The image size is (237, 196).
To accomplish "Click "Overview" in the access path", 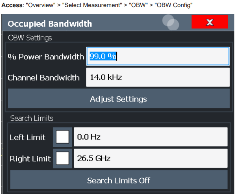I will (x=41, y=5).
